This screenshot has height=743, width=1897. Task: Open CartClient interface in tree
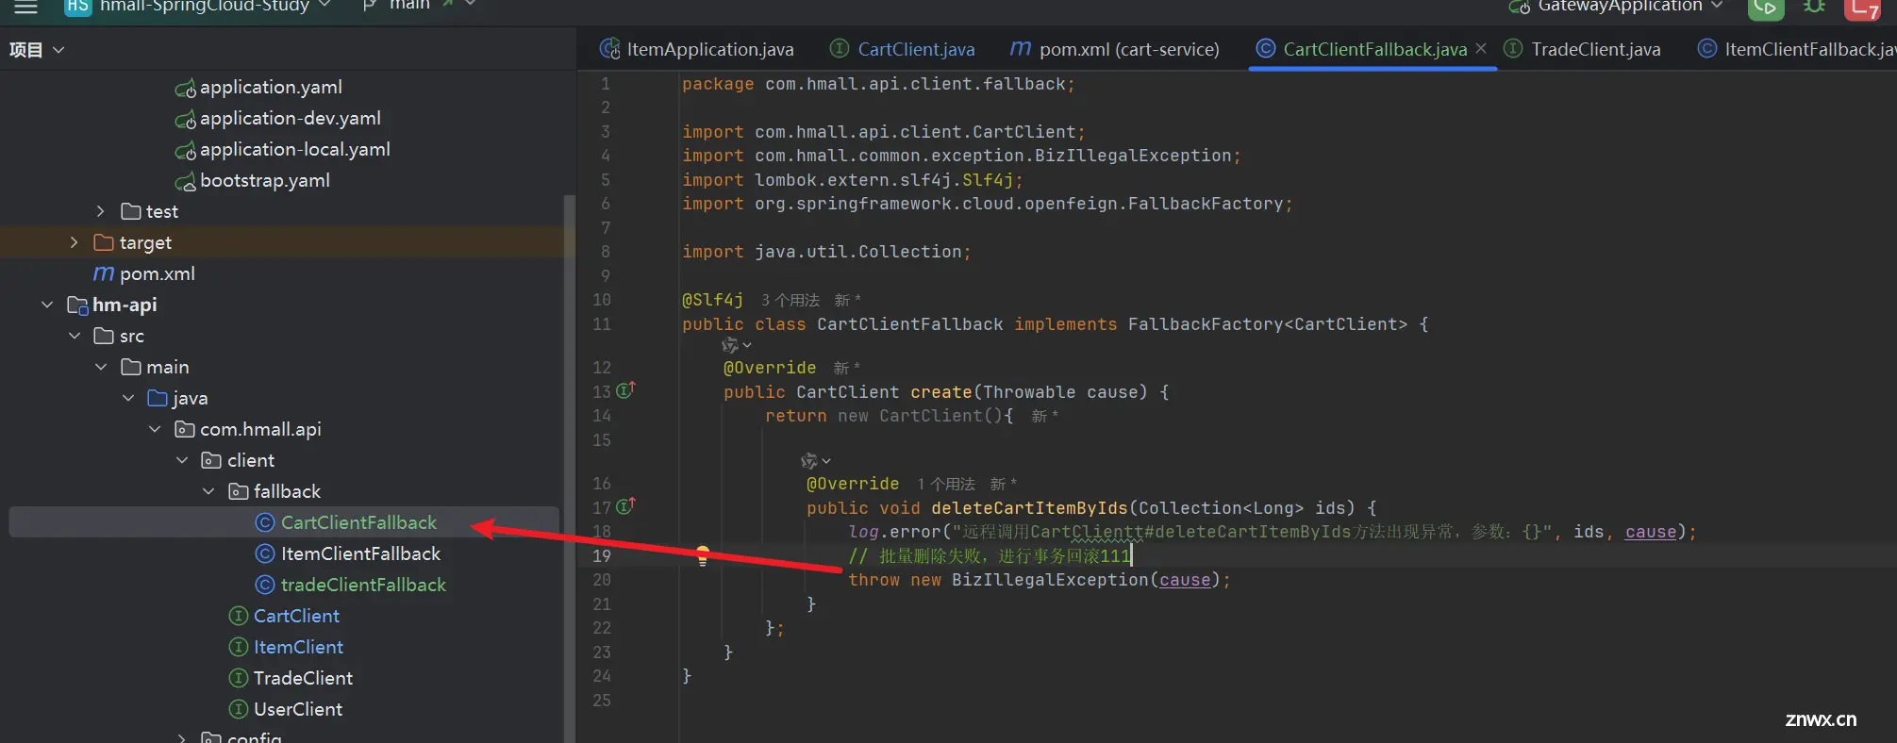pyautogui.click(x=296, y=616)
